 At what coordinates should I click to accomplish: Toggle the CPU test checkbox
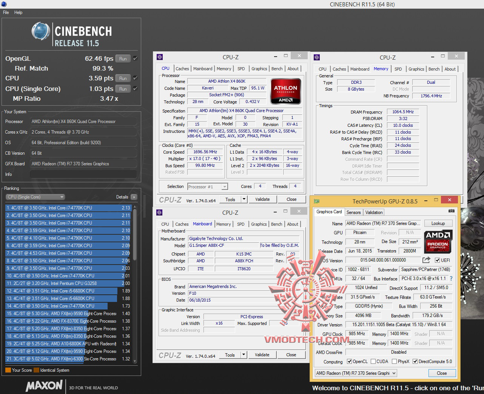coord(136,78)
